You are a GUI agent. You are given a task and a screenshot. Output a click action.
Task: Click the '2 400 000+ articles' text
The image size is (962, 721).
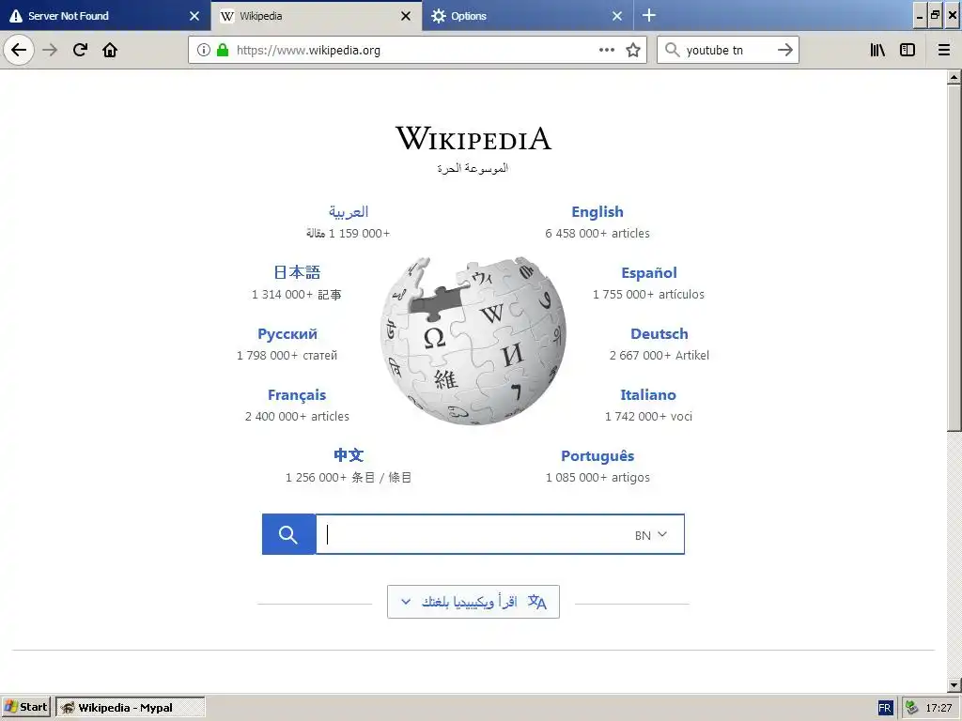[x=297, y=417]
